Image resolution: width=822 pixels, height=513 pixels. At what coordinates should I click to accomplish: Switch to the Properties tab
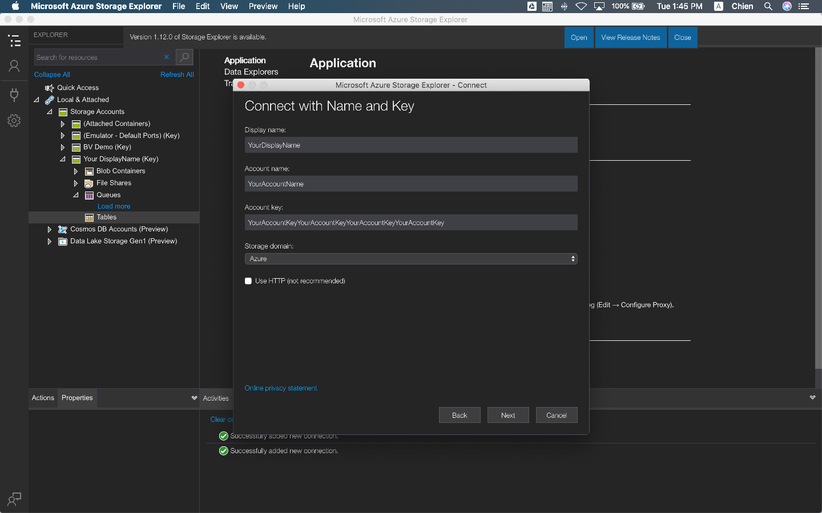(77, 398)
